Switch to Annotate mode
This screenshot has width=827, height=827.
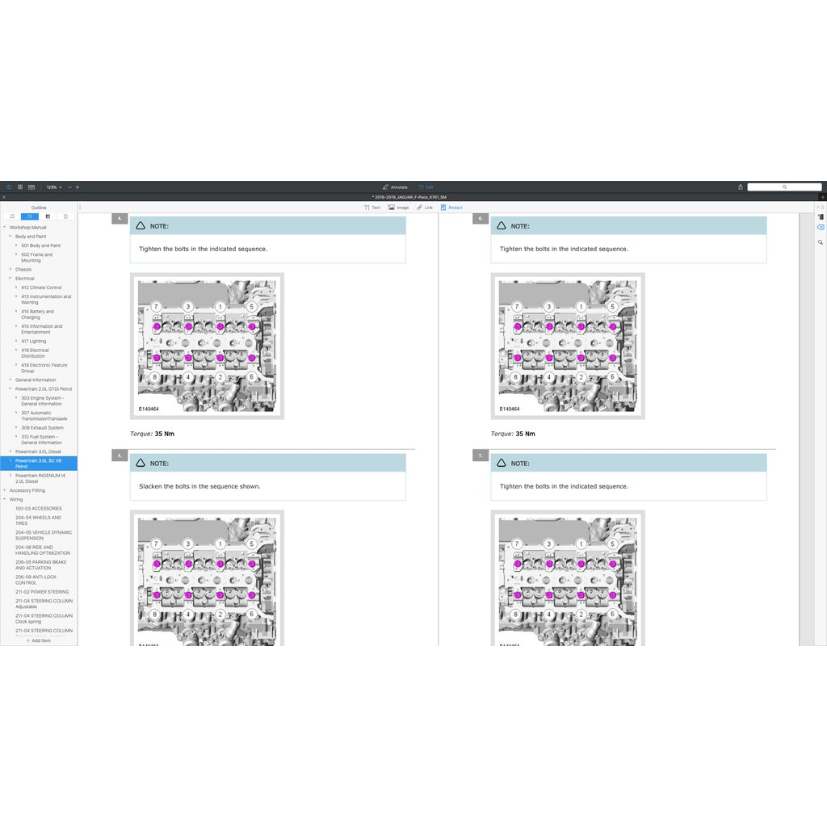click(395, 187)
